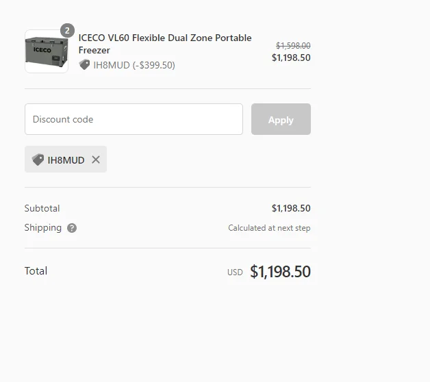Click the Total label
The image size is (430, 382).
tap(36, 271)
